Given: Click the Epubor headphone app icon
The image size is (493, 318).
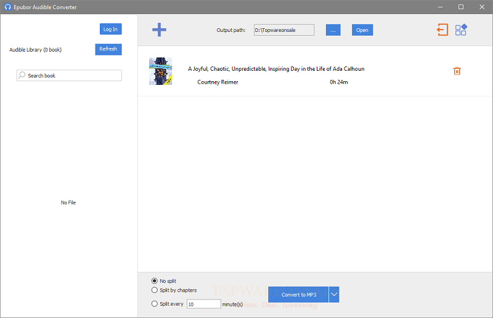Looking at the screenshot, I should point(7,7).
